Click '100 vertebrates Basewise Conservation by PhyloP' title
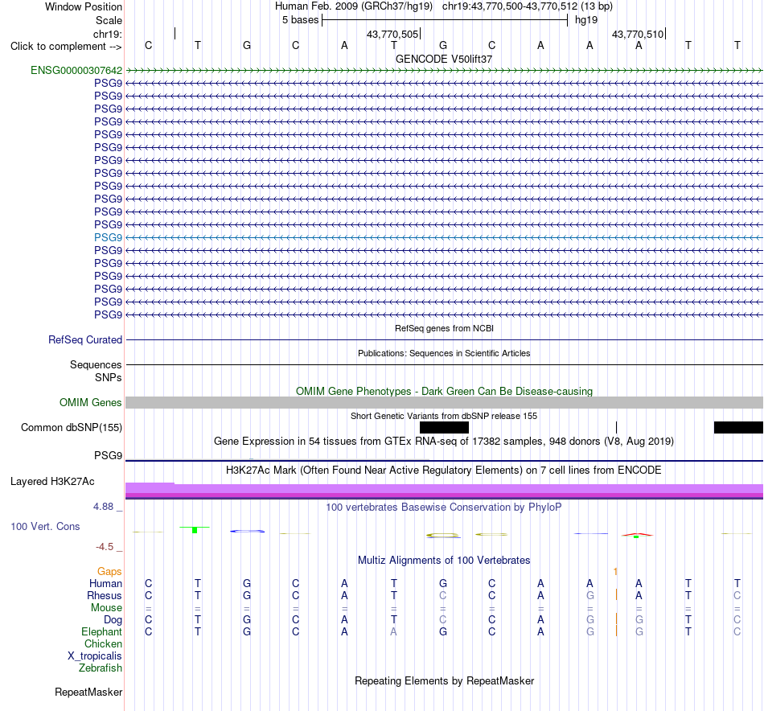This screenshot has height=711, width=764. [x=444, y=508]
